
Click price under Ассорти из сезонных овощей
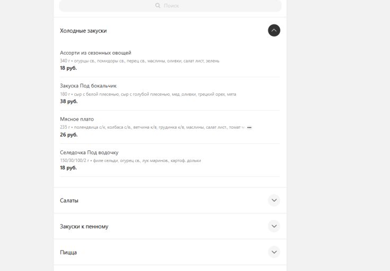click(68, 68)
